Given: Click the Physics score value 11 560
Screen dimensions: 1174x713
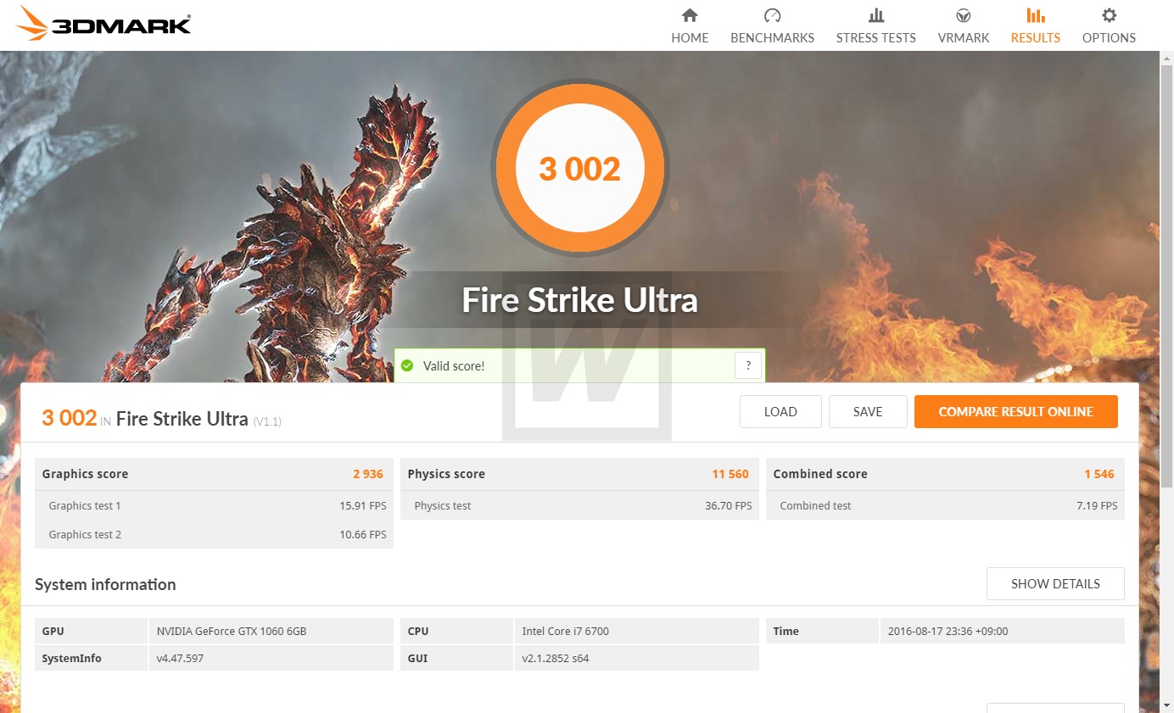Looking at the screenshot, I should click(730, 474).
